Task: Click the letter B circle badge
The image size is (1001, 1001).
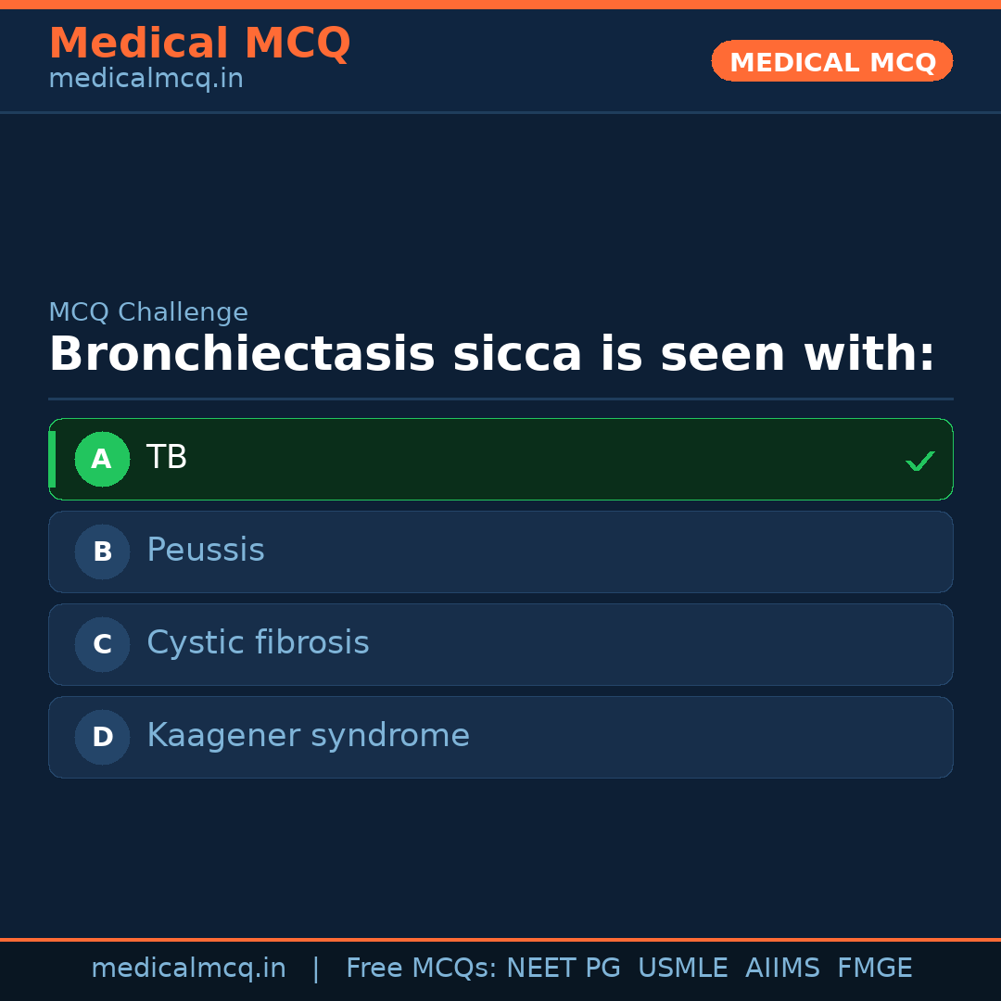Action: tap(102, 551)
